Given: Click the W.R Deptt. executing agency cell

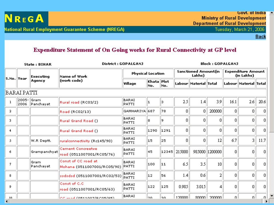Looking at the screenshot, I should (44, 141).
